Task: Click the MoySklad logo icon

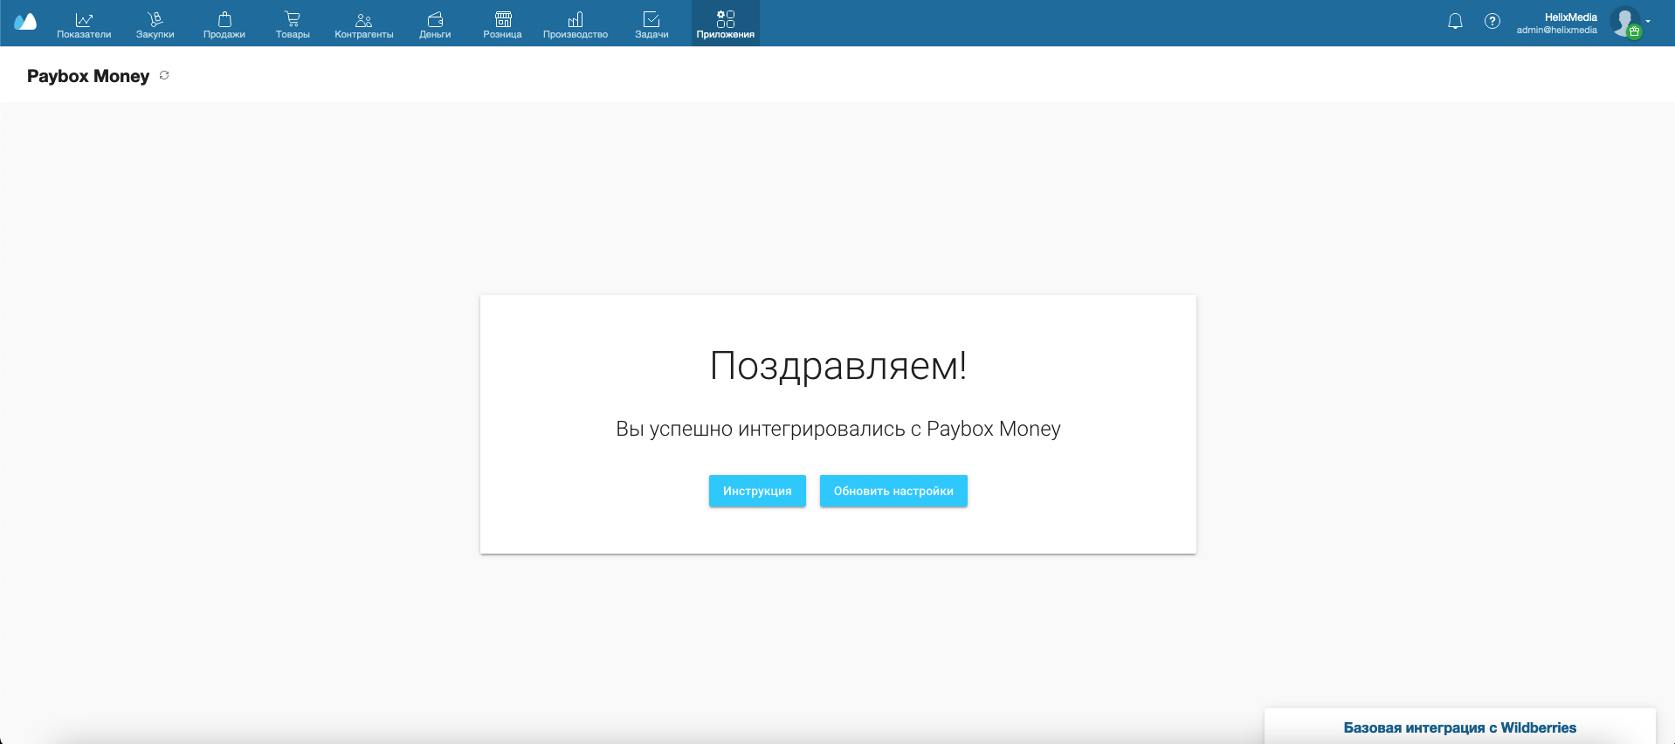Action: coord(25,22)
